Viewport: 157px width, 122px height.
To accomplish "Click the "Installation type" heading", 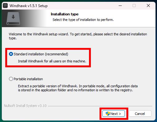I will point(65,14).
